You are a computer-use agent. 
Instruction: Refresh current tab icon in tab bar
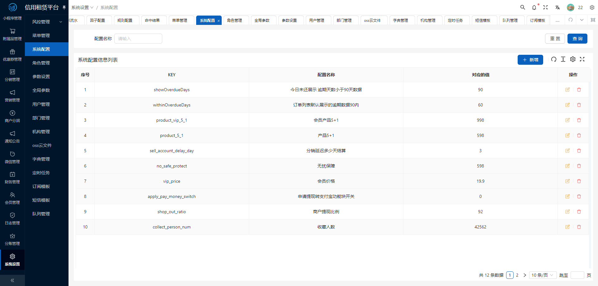tap(571, 20)
